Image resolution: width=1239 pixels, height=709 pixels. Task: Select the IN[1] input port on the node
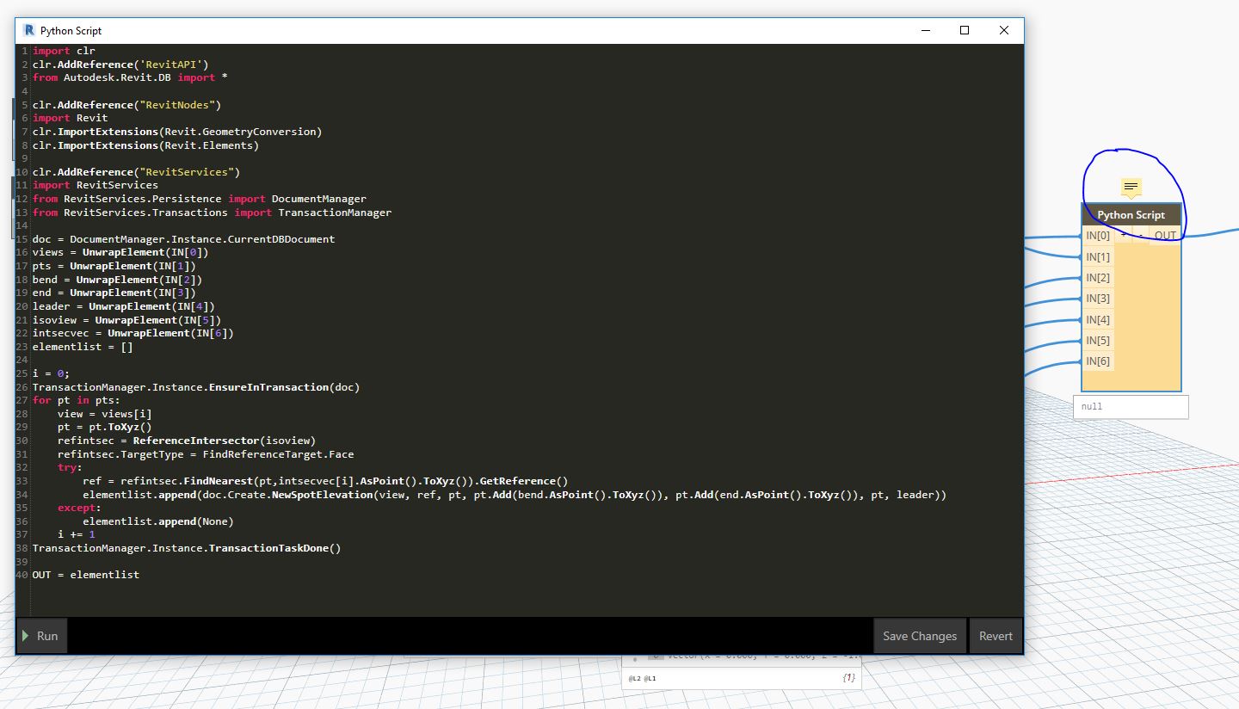coord(1098,256)
